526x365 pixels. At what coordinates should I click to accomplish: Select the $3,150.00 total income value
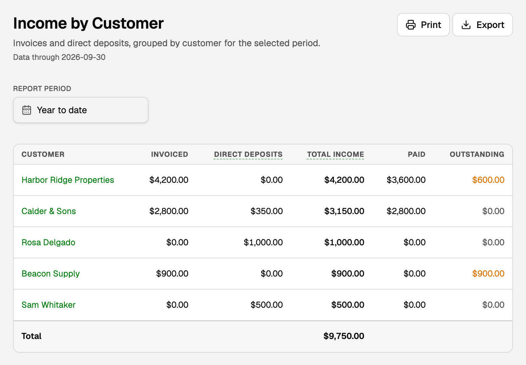[344, 211]
